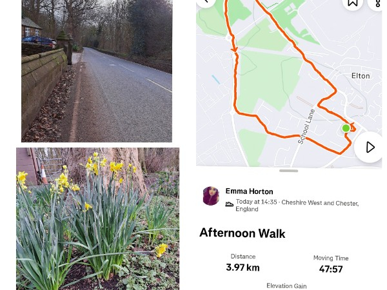Tap the Distance 3.97 km stat
The height and width of the screenshot is (290, 387).
(243, 263)
